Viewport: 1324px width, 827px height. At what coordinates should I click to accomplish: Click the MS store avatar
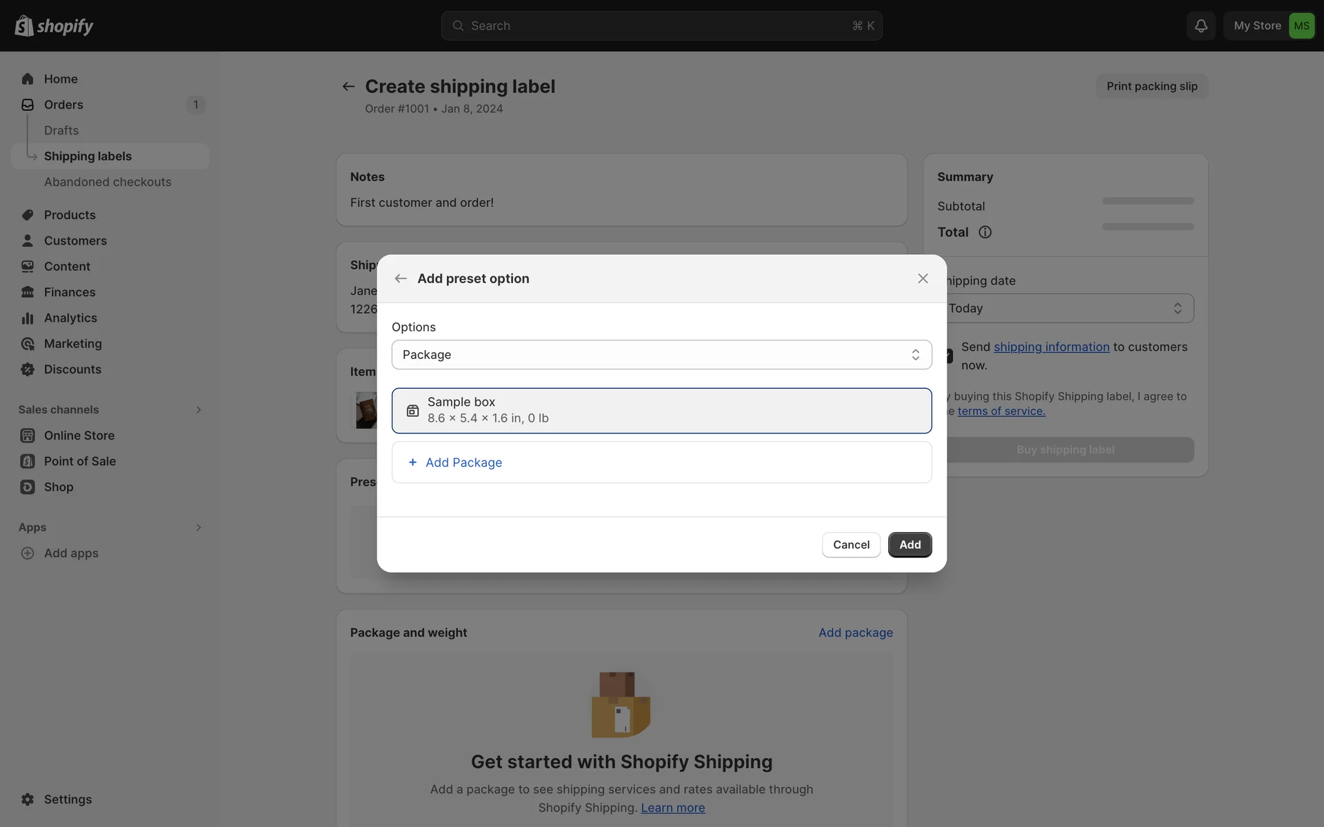click(x=1301, y=25)
